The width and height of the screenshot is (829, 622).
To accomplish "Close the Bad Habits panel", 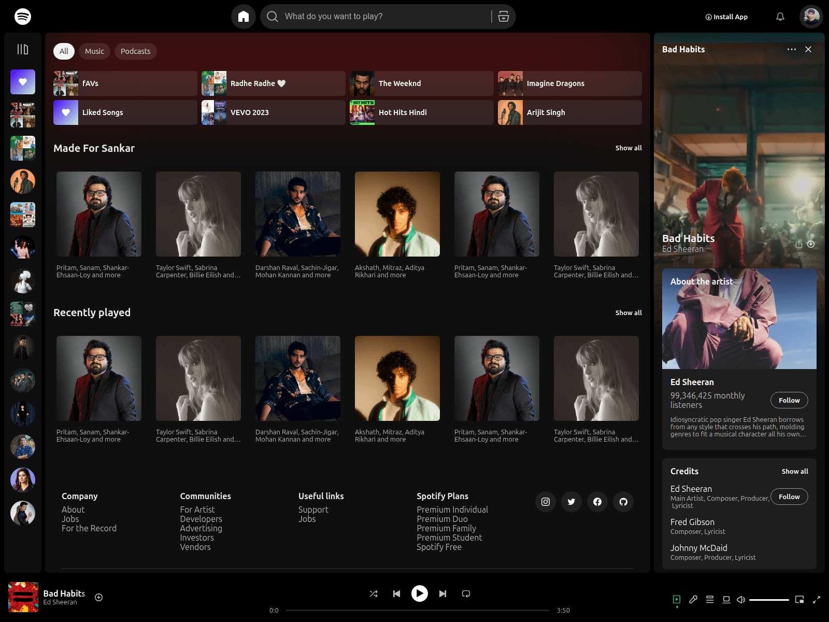I will click(808, 49).
